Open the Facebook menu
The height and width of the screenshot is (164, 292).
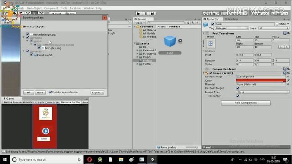coord(75,8)
